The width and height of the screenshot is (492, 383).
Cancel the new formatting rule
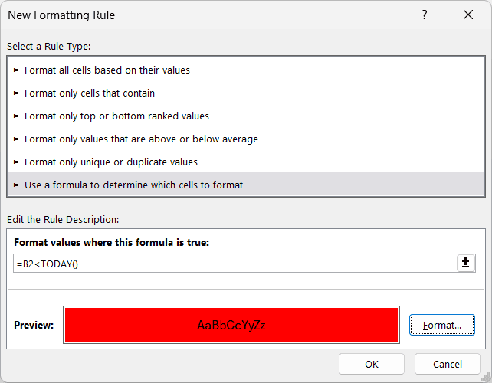(x=447, y=364)
